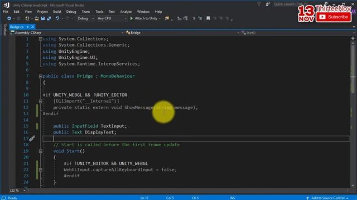Collapse the using directives block at line 1

41,39
